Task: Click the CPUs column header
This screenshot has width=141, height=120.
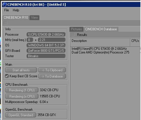Action: coord(135,42)
